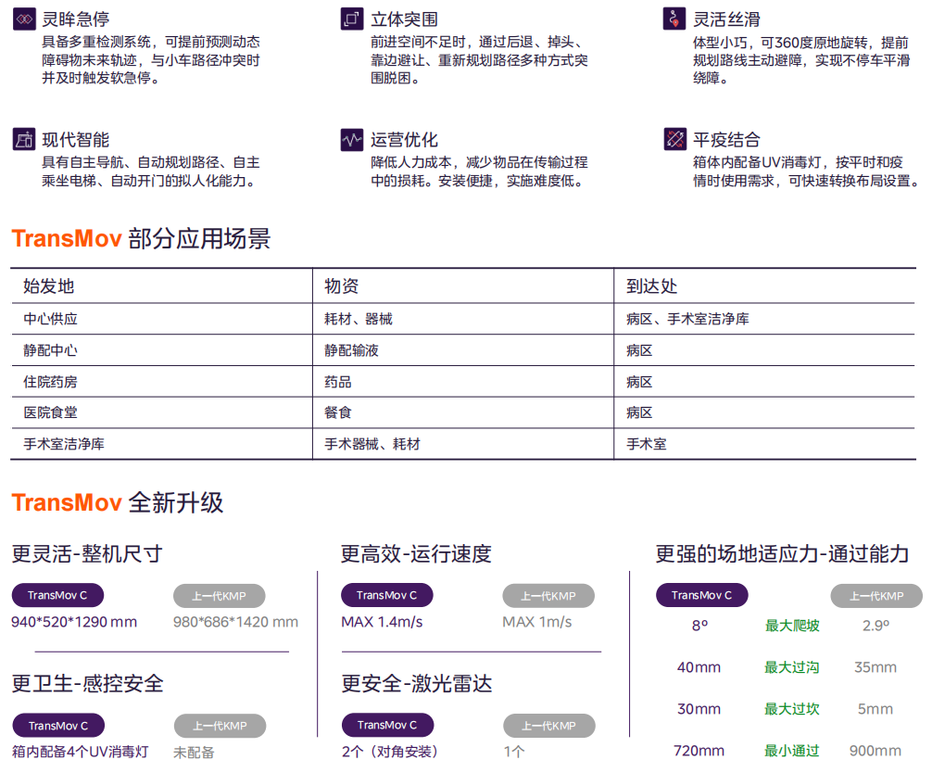Image resolution: width=932 pixels, height=760 pixels.
Task: Select the 病区、手术室洁净库 table cell
Action: point(687,319)
